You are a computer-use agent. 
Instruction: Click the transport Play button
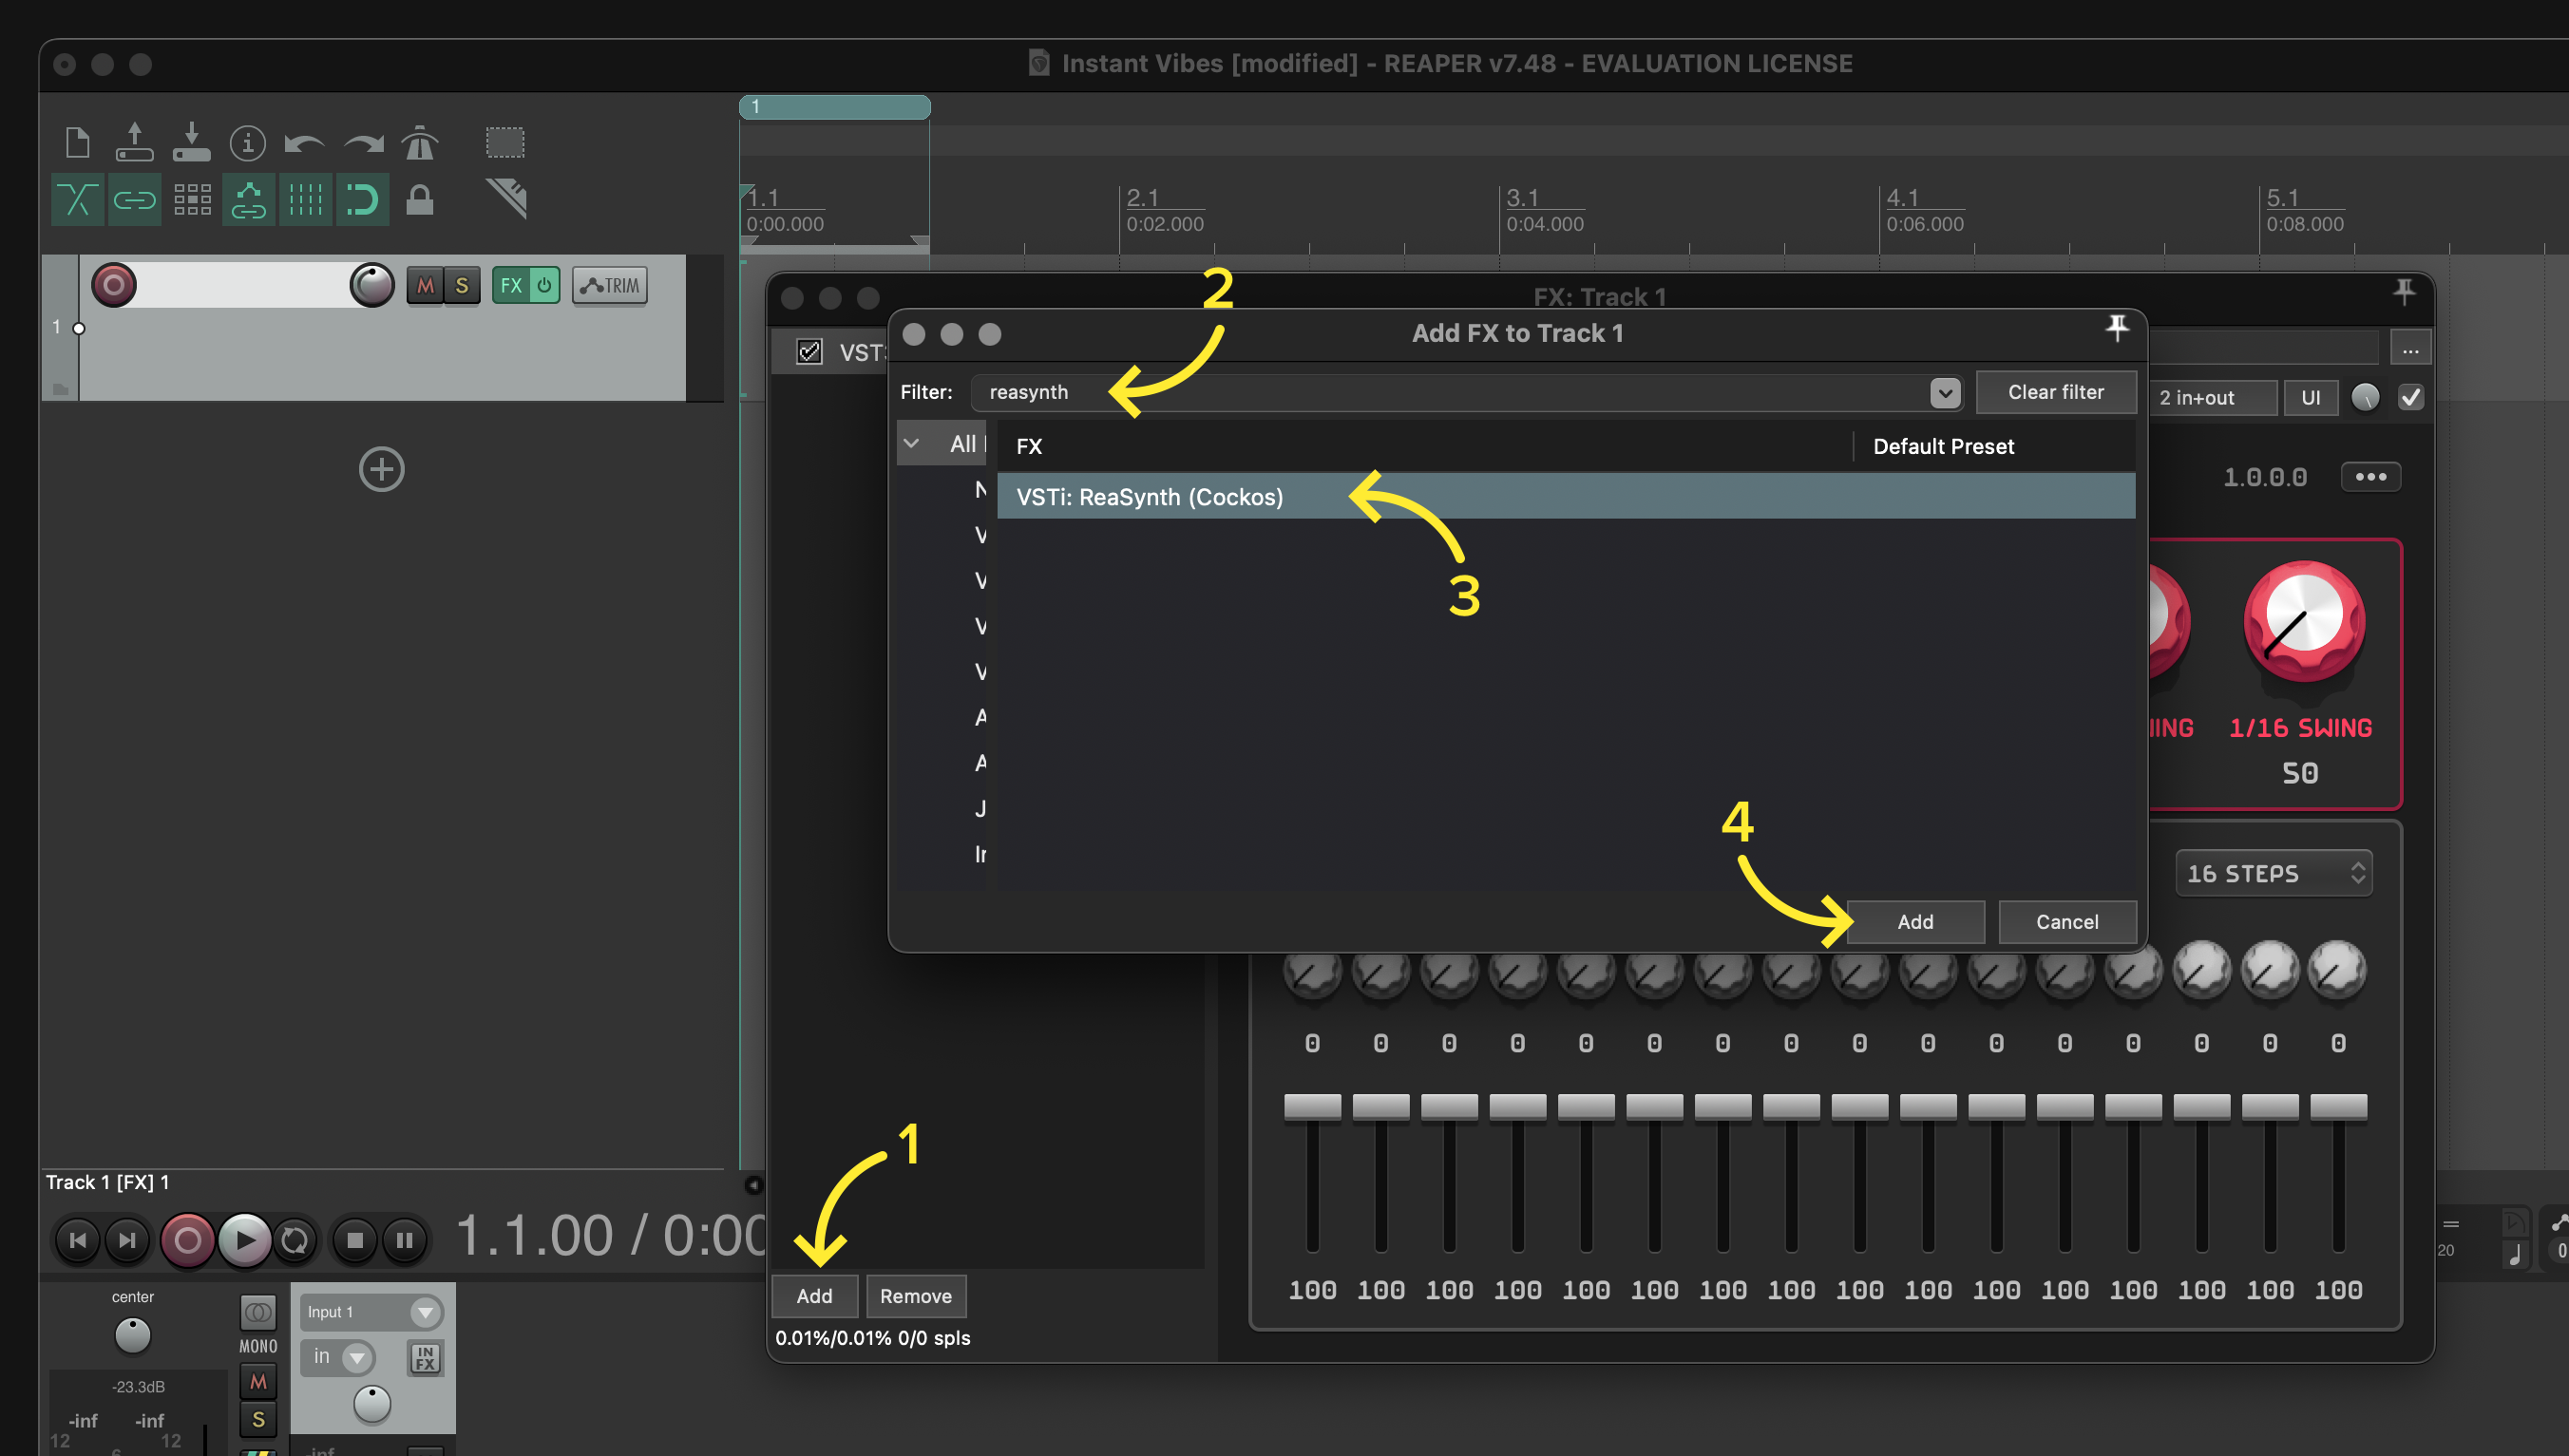tap(244, 1240)
